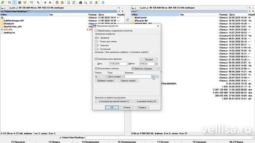
Task: Open FTP connect toolbar icon
Action: pos(69,2)
